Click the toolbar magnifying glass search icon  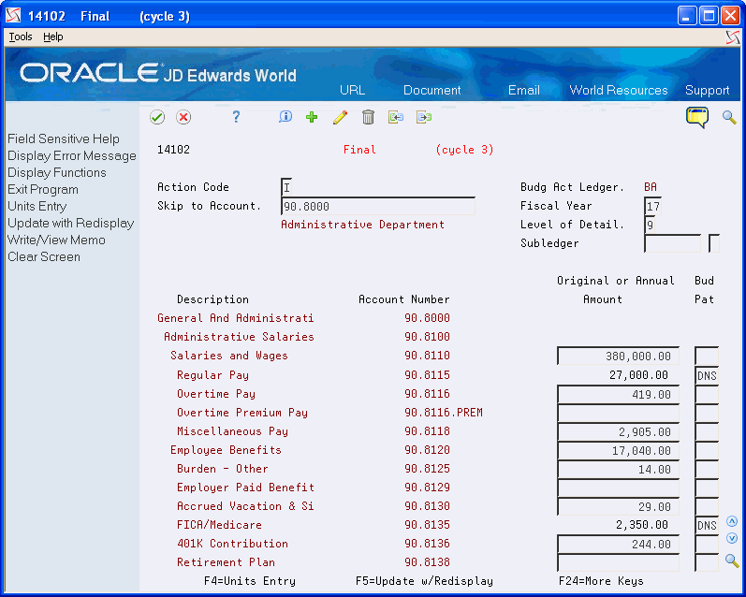729,117
